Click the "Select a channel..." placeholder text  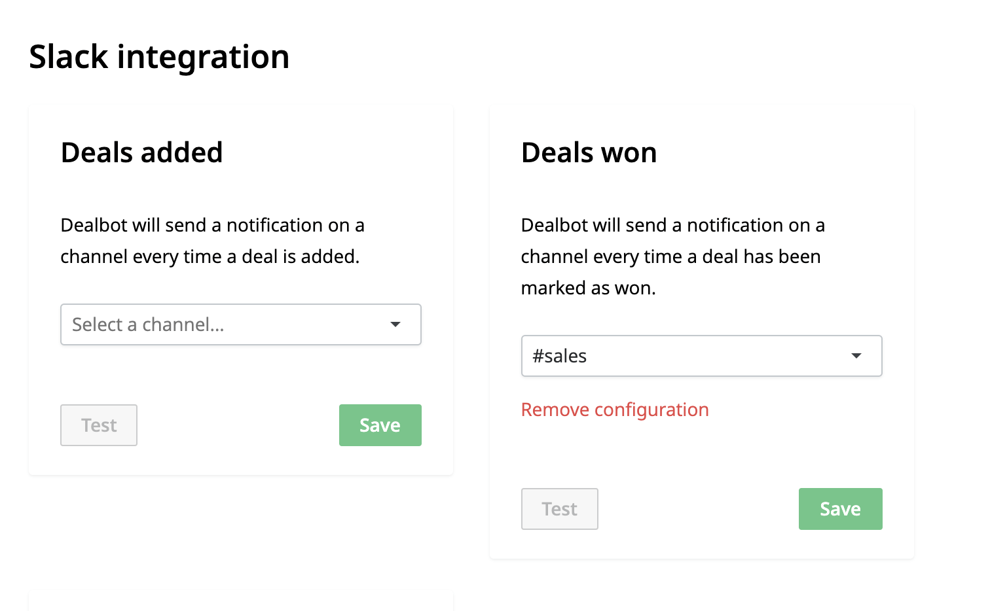point(148,324)
